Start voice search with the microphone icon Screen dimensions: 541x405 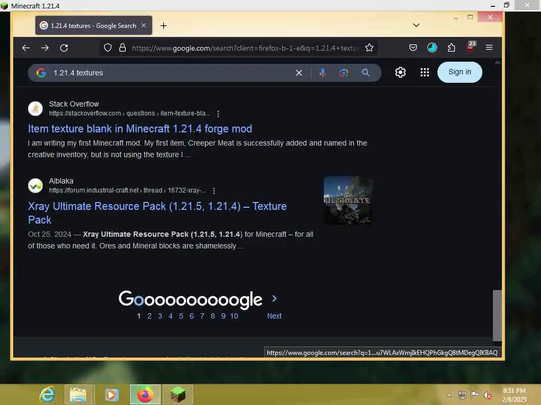coord(323,73)
